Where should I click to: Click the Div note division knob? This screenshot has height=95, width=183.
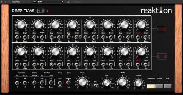pos(107,83)
